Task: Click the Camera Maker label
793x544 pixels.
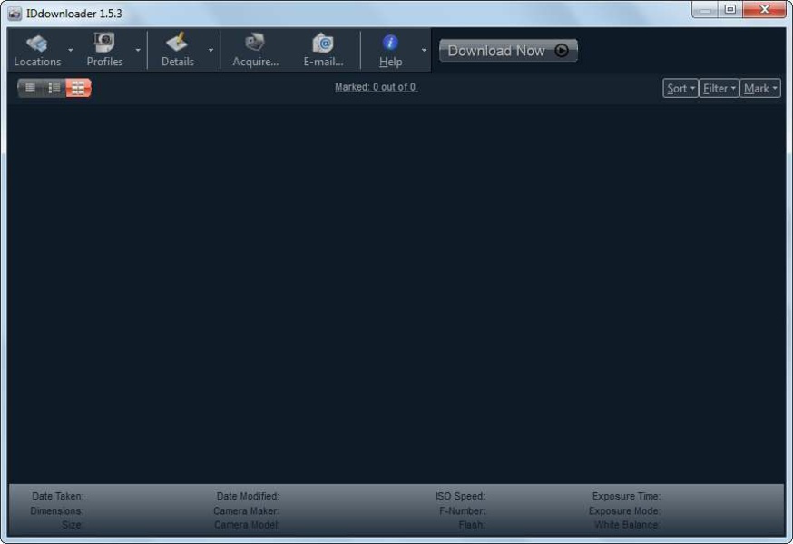Action: [246, 511]
